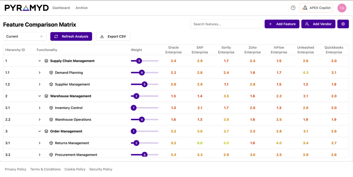Open the Current version dropdown

coord(25,36)
